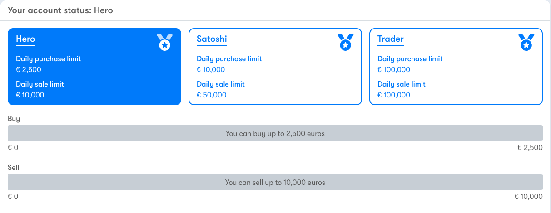Select the Hero account status card
The image size is (551, 213).
pos(94,67)
